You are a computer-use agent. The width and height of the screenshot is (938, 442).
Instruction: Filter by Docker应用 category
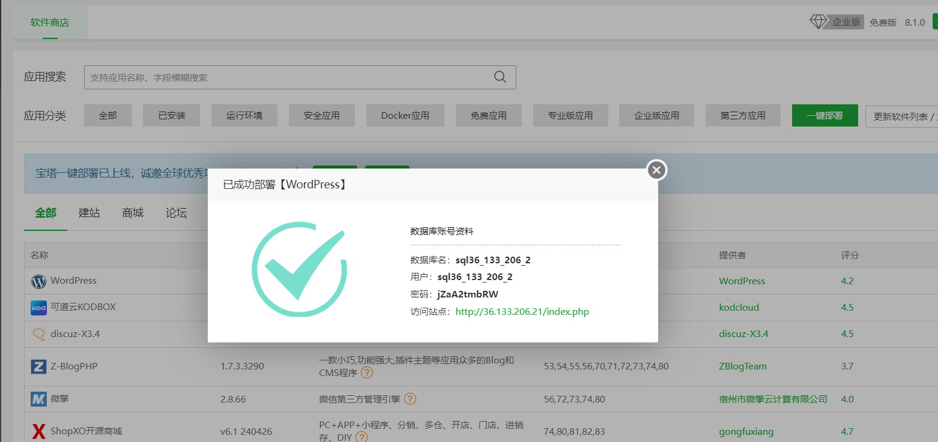(x=405, y=116)
